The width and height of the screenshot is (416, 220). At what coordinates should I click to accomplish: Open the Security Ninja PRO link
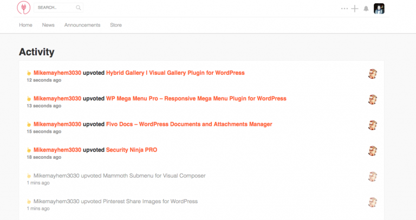point(132,150)
